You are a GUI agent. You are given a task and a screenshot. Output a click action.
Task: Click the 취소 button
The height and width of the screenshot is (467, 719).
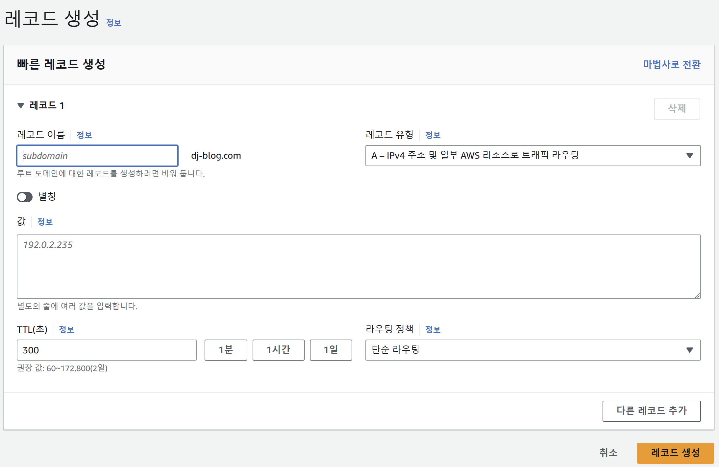pos(609,453)
